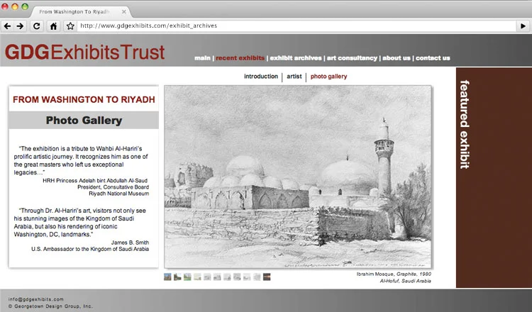Open the 'featured exhibit' side panel
The image size is (532, 312).
point(494,177)
